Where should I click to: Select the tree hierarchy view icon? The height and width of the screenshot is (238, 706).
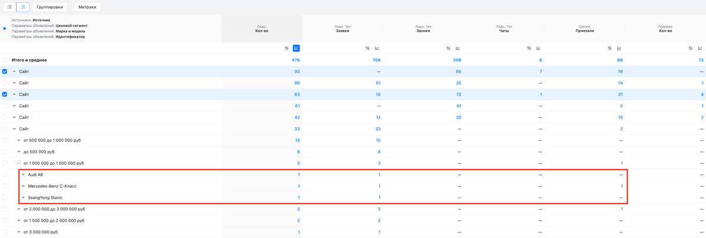coord(23,7)
